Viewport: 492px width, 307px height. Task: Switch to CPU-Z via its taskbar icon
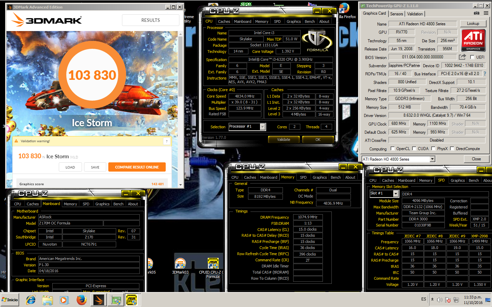tap(132, 300)
